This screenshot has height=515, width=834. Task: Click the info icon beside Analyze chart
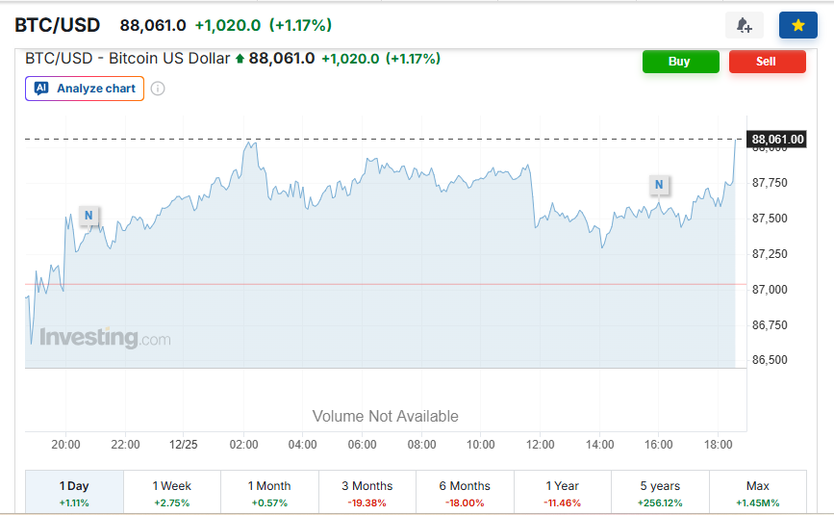(158, 89)
